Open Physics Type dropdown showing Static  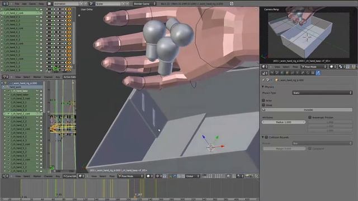pyautogui.click(x=322, y=93)
